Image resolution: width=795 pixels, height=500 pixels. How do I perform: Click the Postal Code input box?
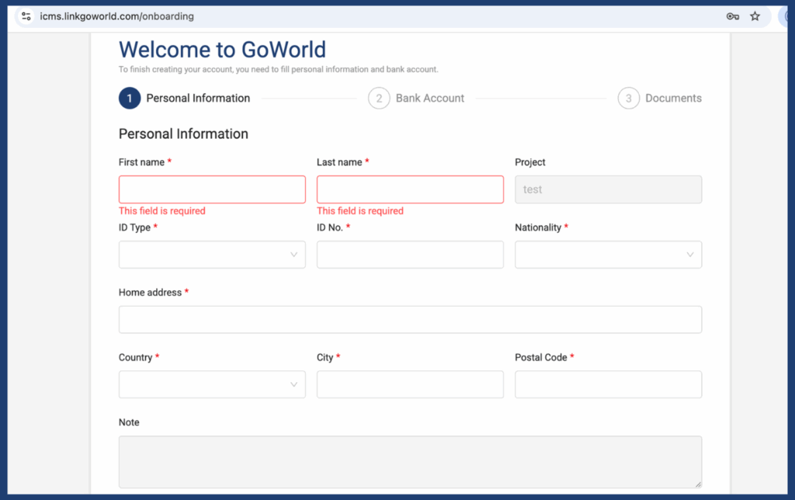point(608,384)
